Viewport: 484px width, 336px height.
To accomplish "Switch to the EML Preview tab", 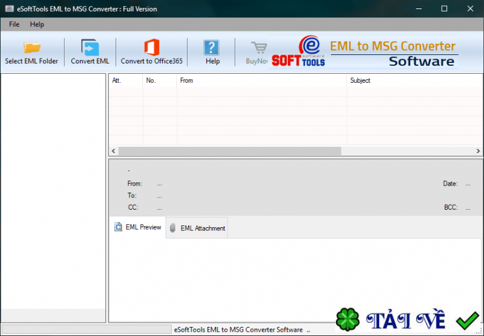I will (137, 227).
